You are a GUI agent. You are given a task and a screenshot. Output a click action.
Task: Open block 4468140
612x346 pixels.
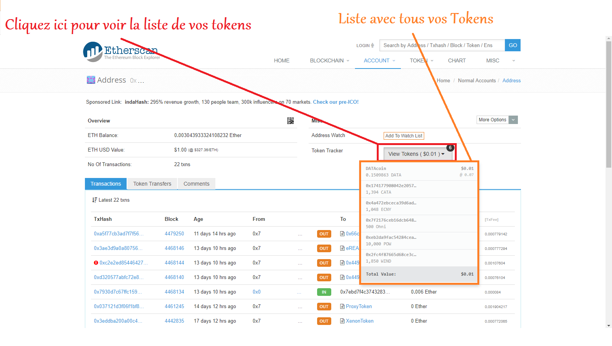pyautogui.click(x=174, y=277)
